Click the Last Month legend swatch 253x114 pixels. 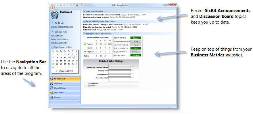(89, 84)
